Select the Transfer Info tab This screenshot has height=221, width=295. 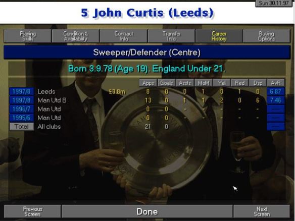click(172, 36)
